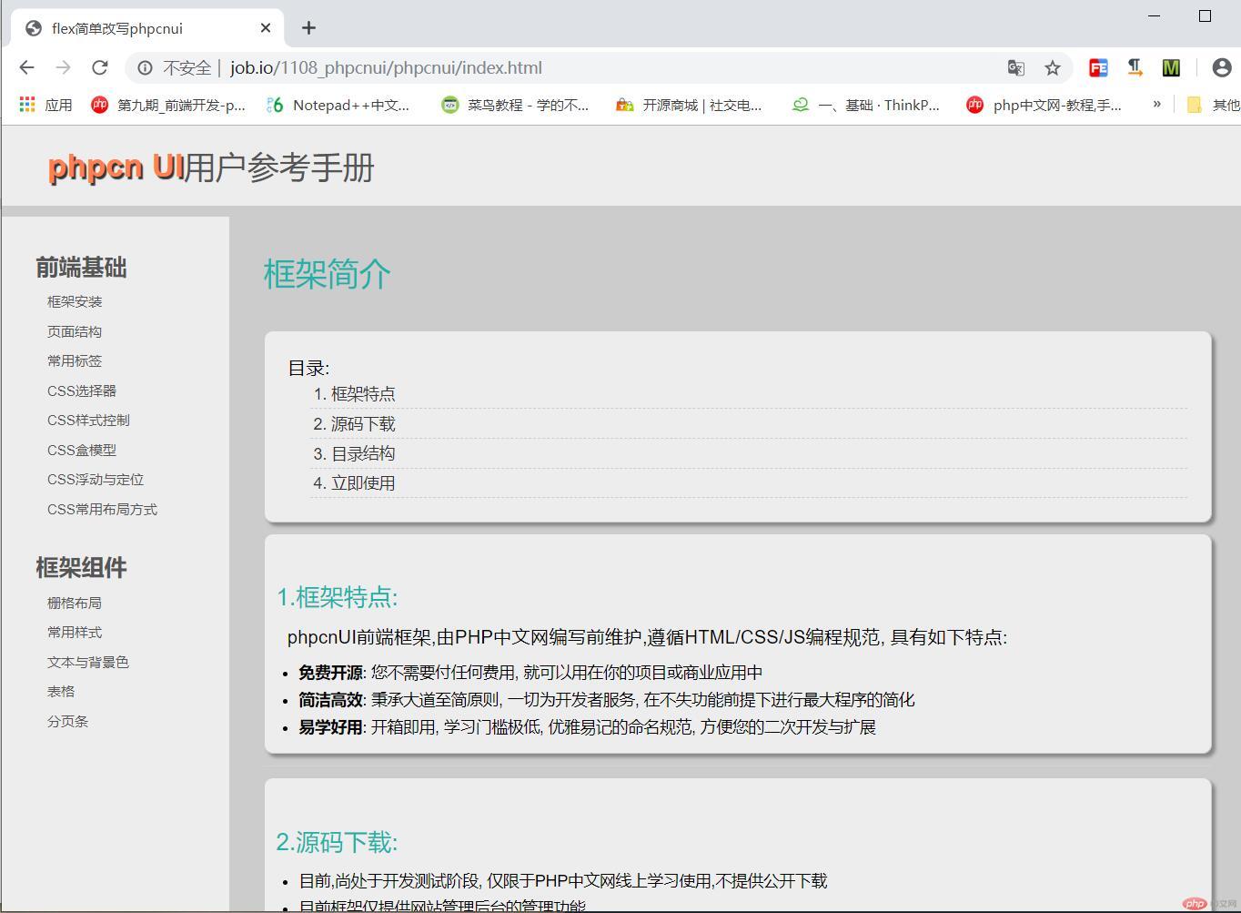Go back to previous page

click(x=26, y=67)
